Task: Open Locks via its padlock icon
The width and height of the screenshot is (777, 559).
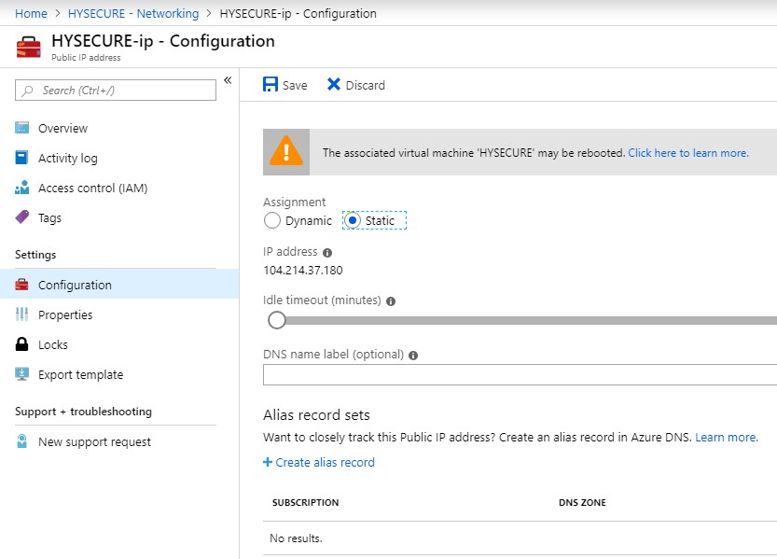Action: pos(22,345)
